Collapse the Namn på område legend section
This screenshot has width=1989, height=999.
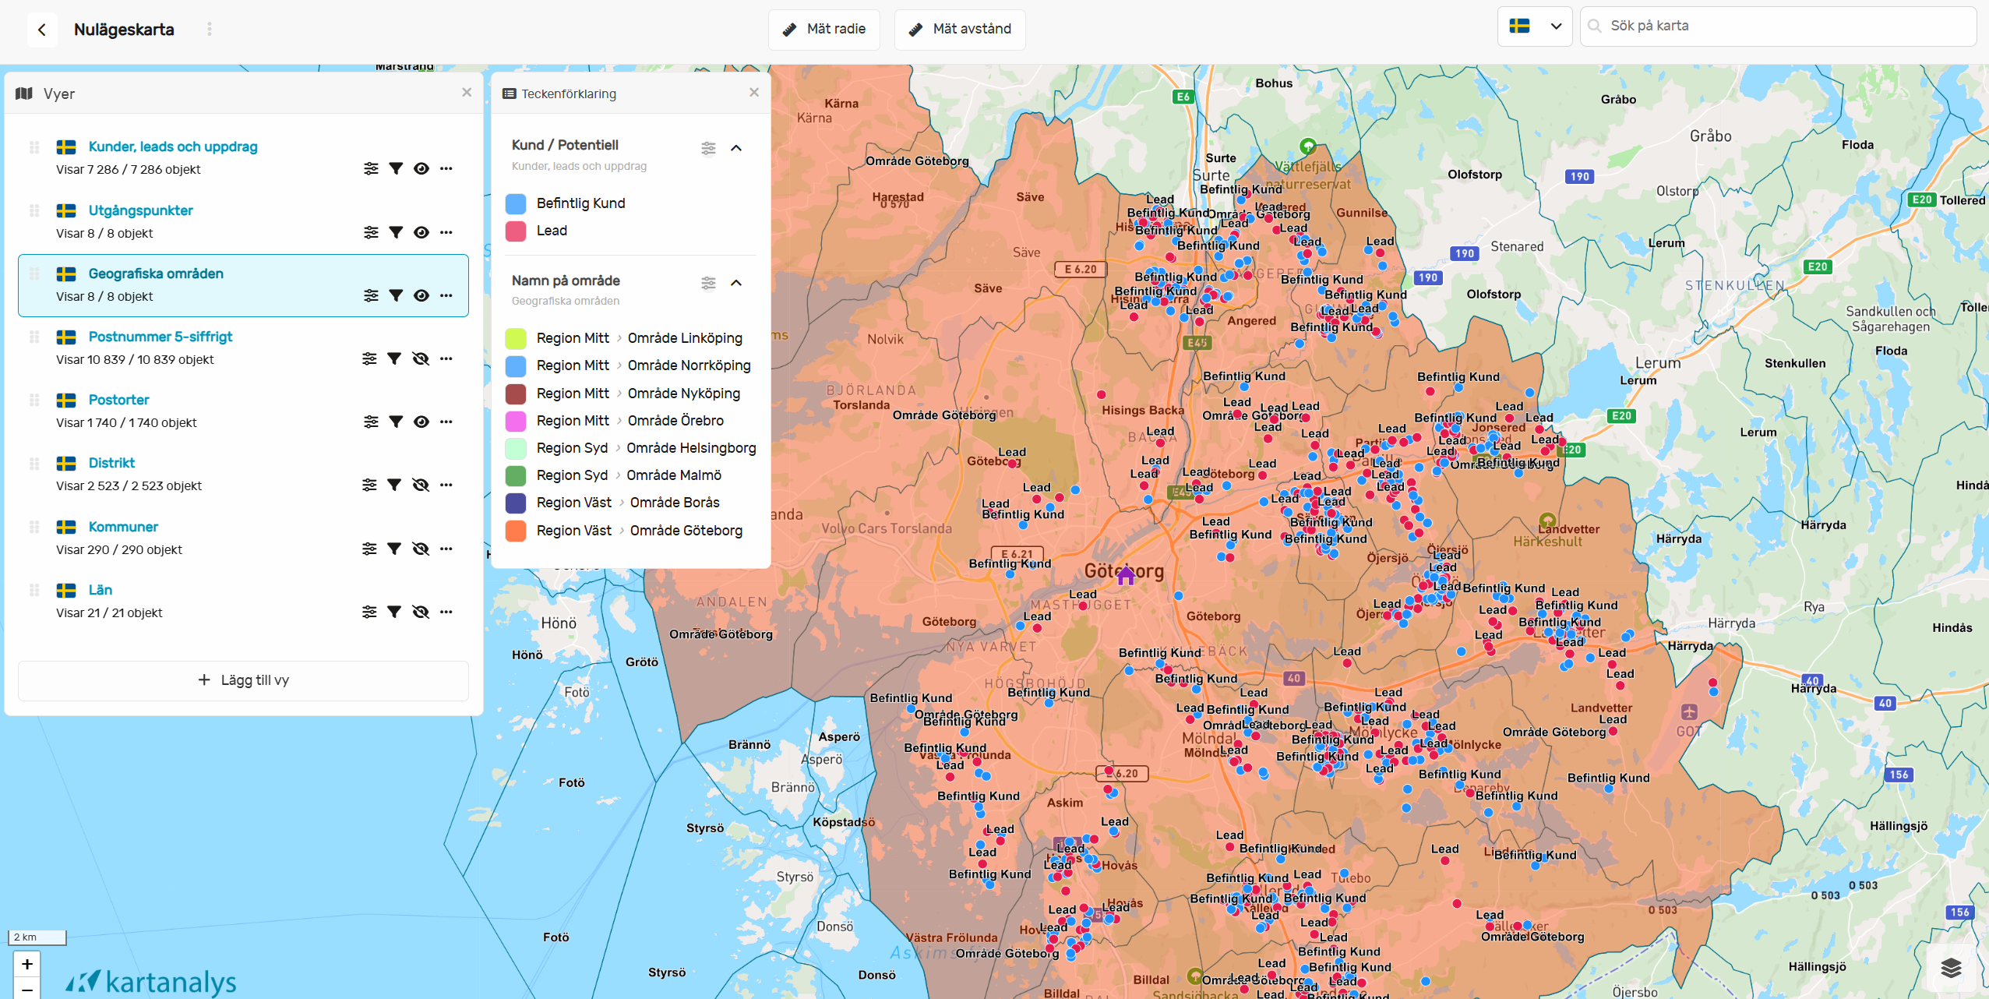coord(735,282)
